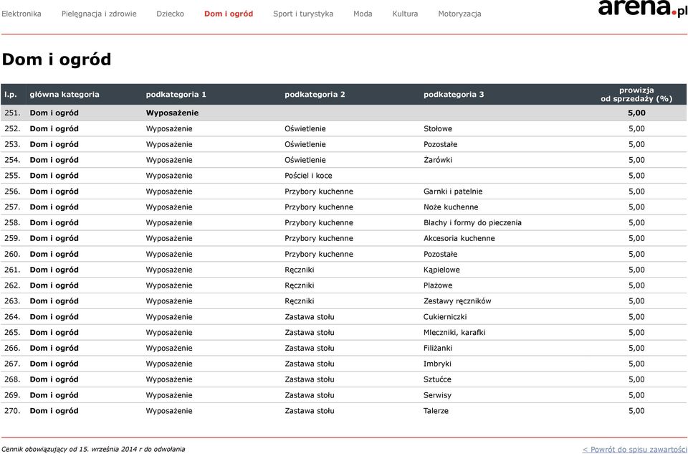Open the Kultura tab
Viewport: 688px width, 454px height.
405,14
